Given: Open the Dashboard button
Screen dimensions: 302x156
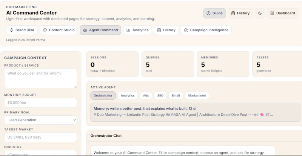Looking at the screenshot, I should pos(282,13).
